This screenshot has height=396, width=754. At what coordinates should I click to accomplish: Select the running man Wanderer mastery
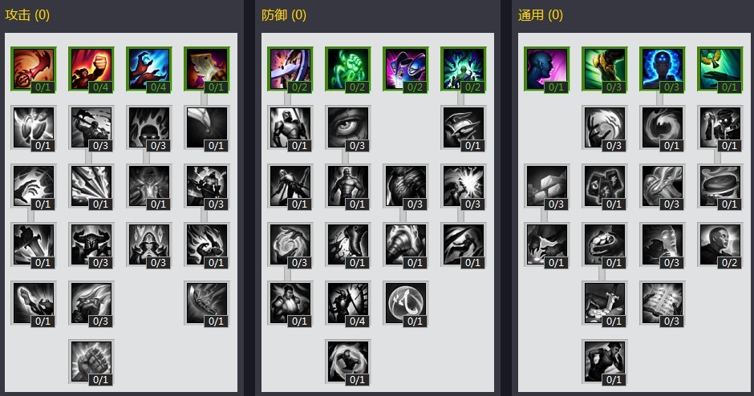coord(605,362)
